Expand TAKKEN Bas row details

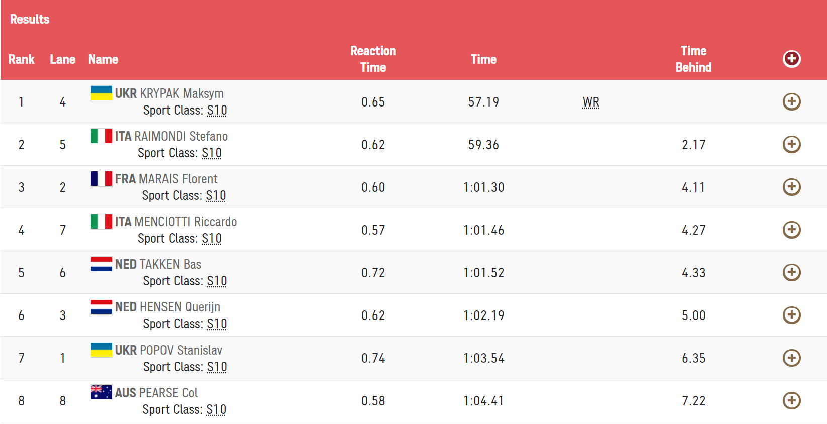coord(791,272)
